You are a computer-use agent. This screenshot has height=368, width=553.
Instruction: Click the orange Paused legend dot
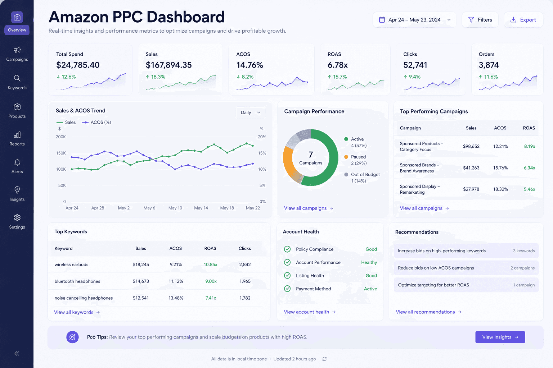point(346,157)
